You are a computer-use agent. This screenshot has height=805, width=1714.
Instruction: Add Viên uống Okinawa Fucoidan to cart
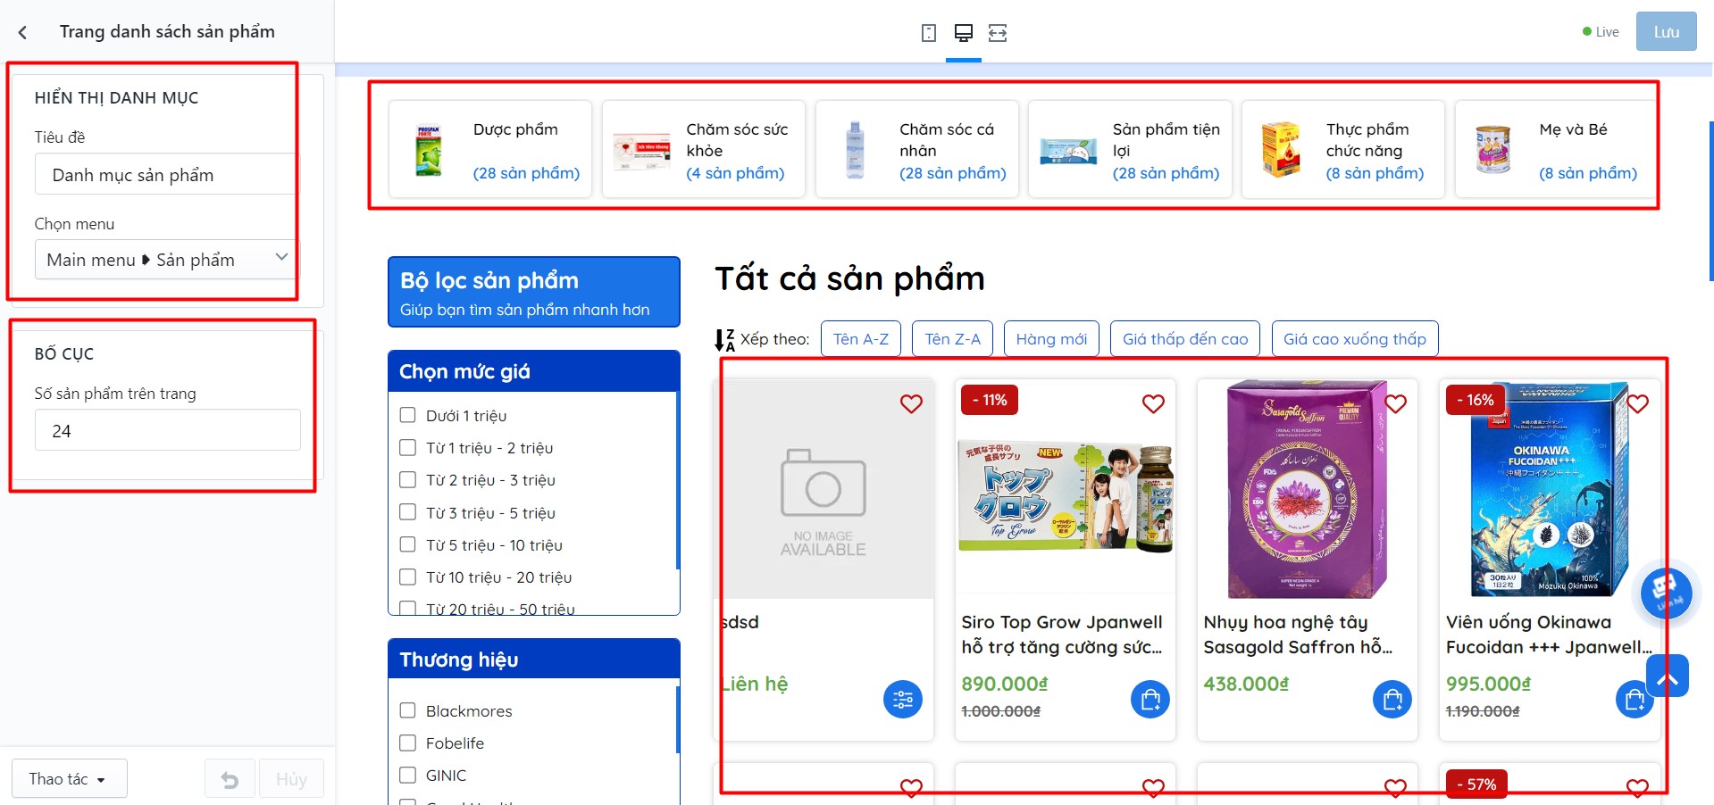1635,700
